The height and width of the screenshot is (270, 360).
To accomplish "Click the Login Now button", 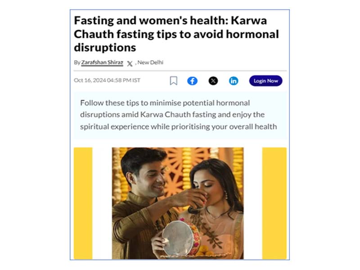I will click(x=265, y=81).
